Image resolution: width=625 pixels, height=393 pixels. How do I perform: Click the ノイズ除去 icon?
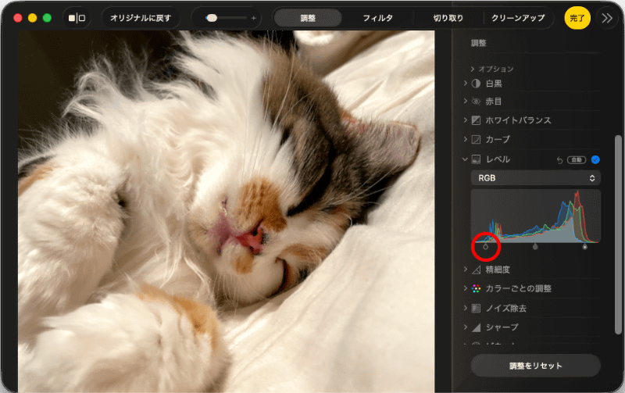(x=476, y=308)
